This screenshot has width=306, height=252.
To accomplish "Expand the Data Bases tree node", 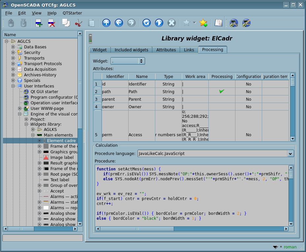I will point(13,47).
